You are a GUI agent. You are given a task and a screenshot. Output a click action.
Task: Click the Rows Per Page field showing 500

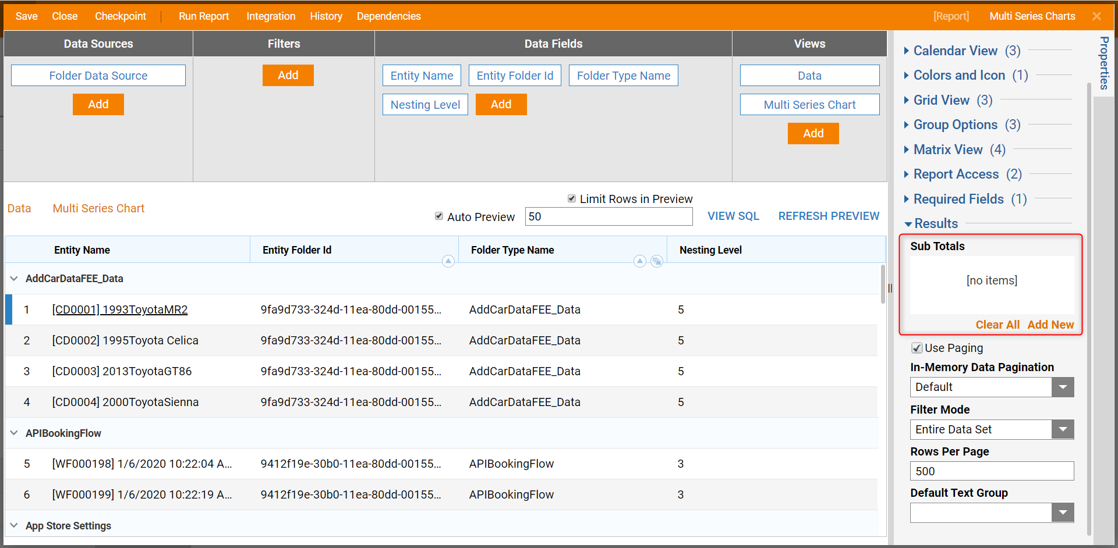coord(992,471)
